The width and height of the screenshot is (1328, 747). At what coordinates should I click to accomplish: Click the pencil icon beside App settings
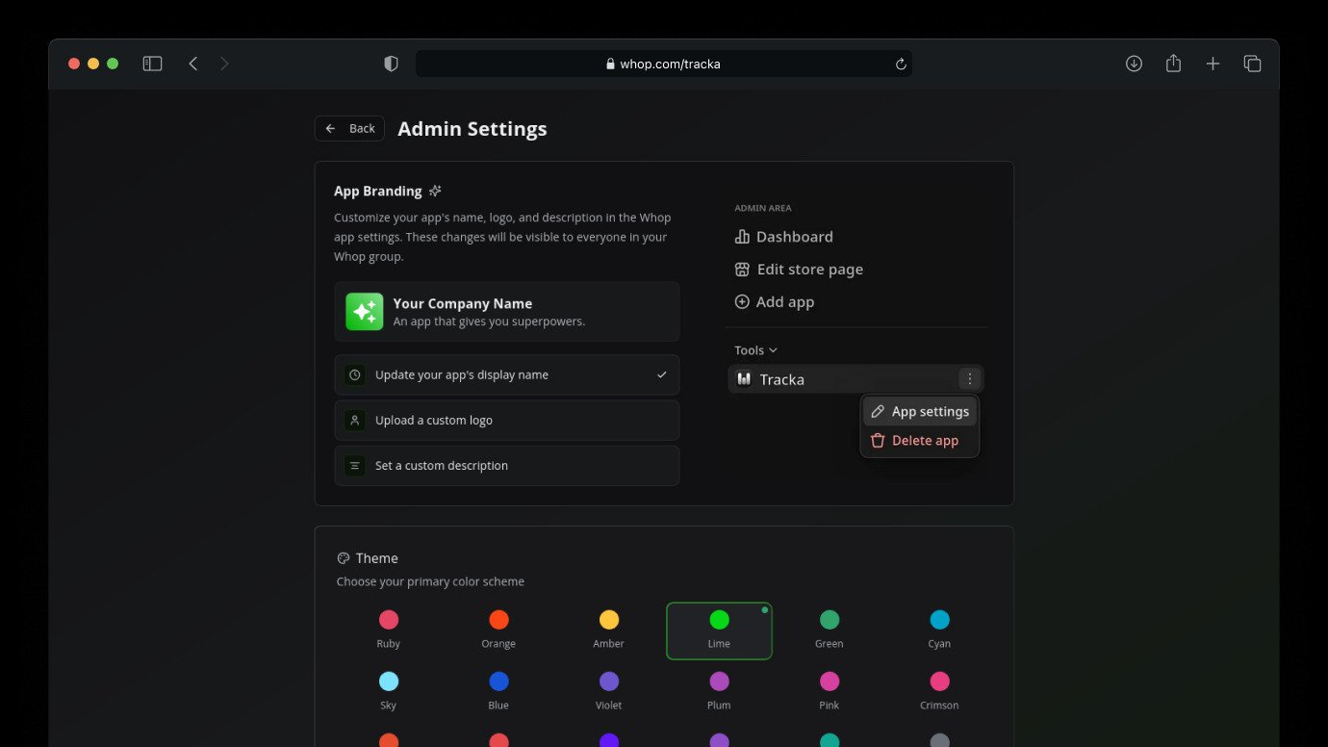pyautogui.click(x=878, y=411)
